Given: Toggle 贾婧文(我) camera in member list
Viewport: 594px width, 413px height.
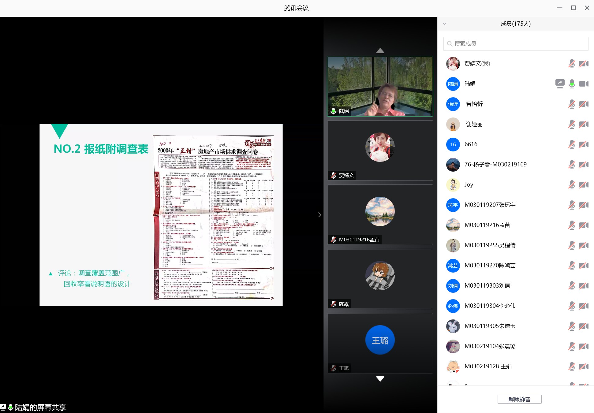Looking at the screenshot, I should click(584, 64).
